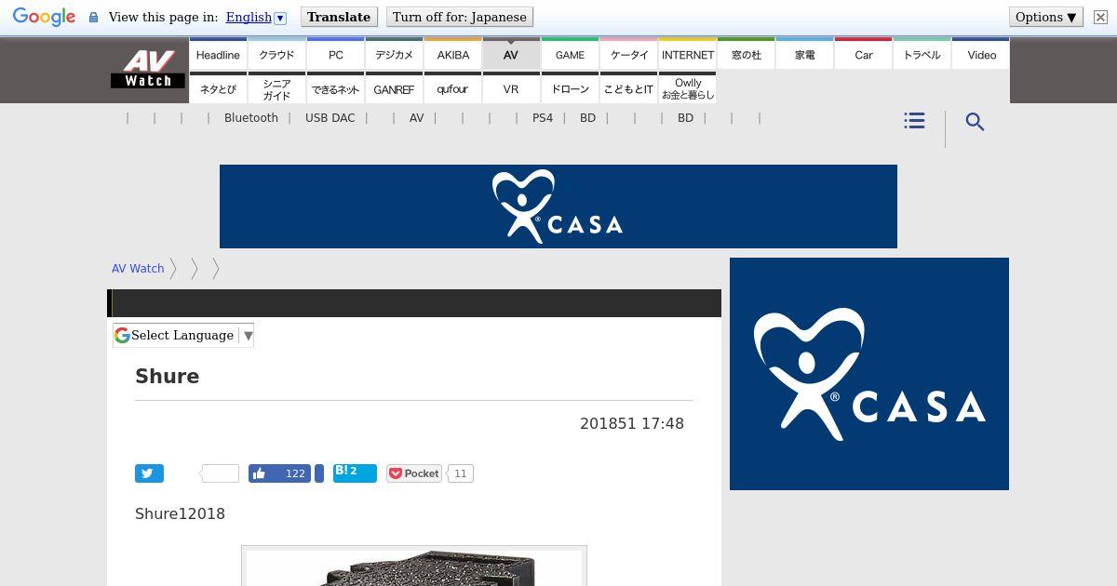Open the 窓の杜 tab
1117x586 pixels.
click(x=746, y=54)
